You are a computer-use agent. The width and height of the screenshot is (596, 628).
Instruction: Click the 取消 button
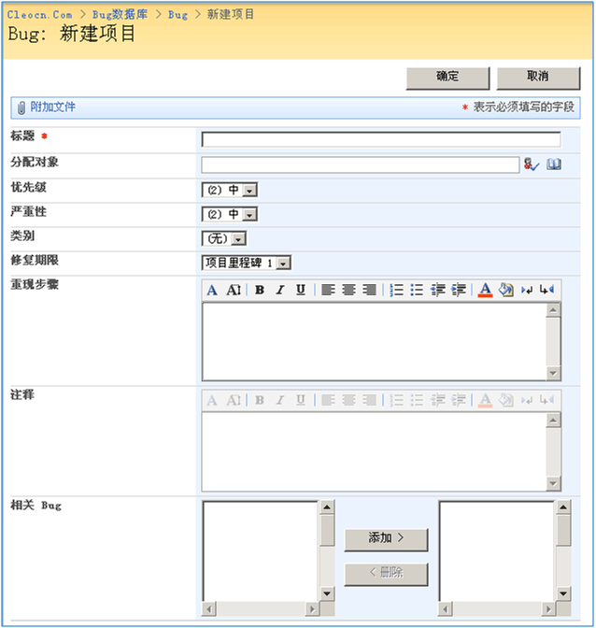538,78
